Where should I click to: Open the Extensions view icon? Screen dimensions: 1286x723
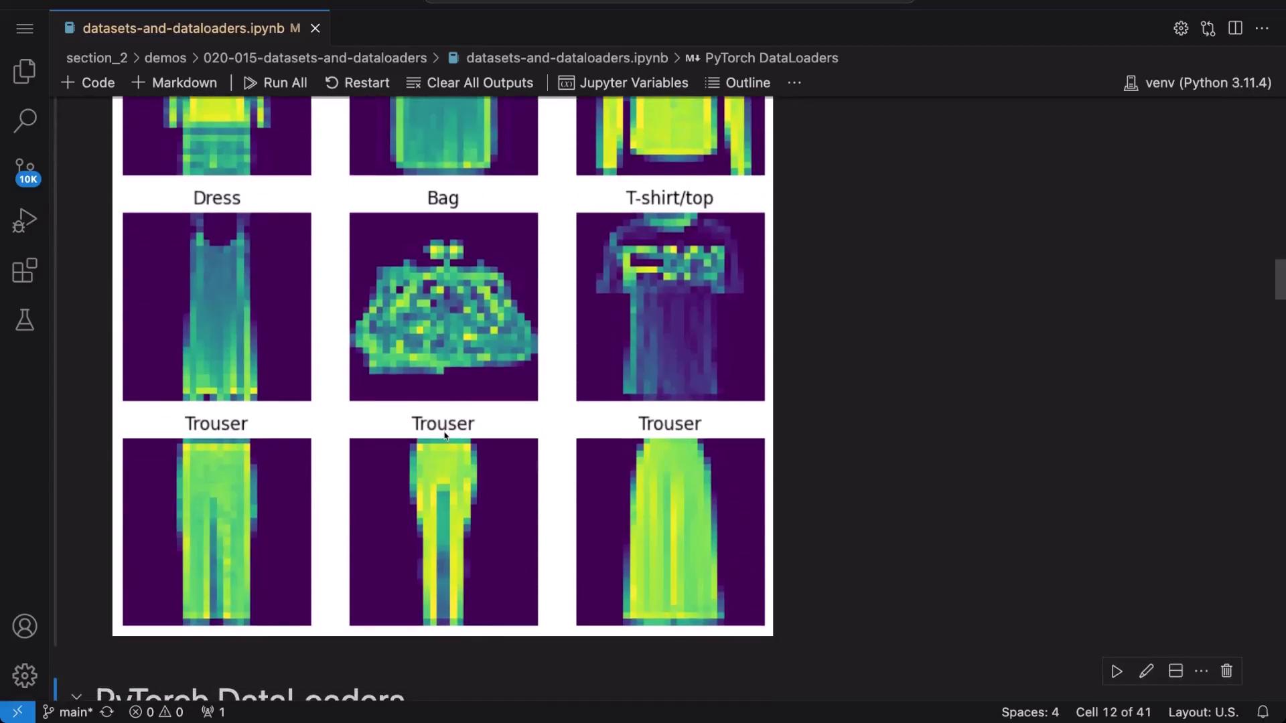tap(25, 270)
